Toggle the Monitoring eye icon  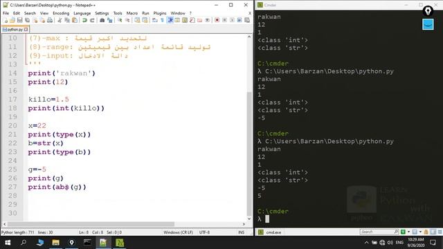(207, 20)
